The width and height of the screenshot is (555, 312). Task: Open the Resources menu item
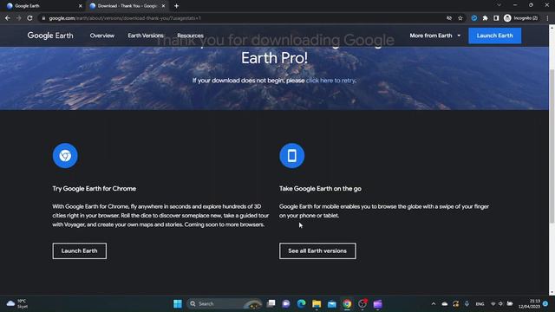191,36
